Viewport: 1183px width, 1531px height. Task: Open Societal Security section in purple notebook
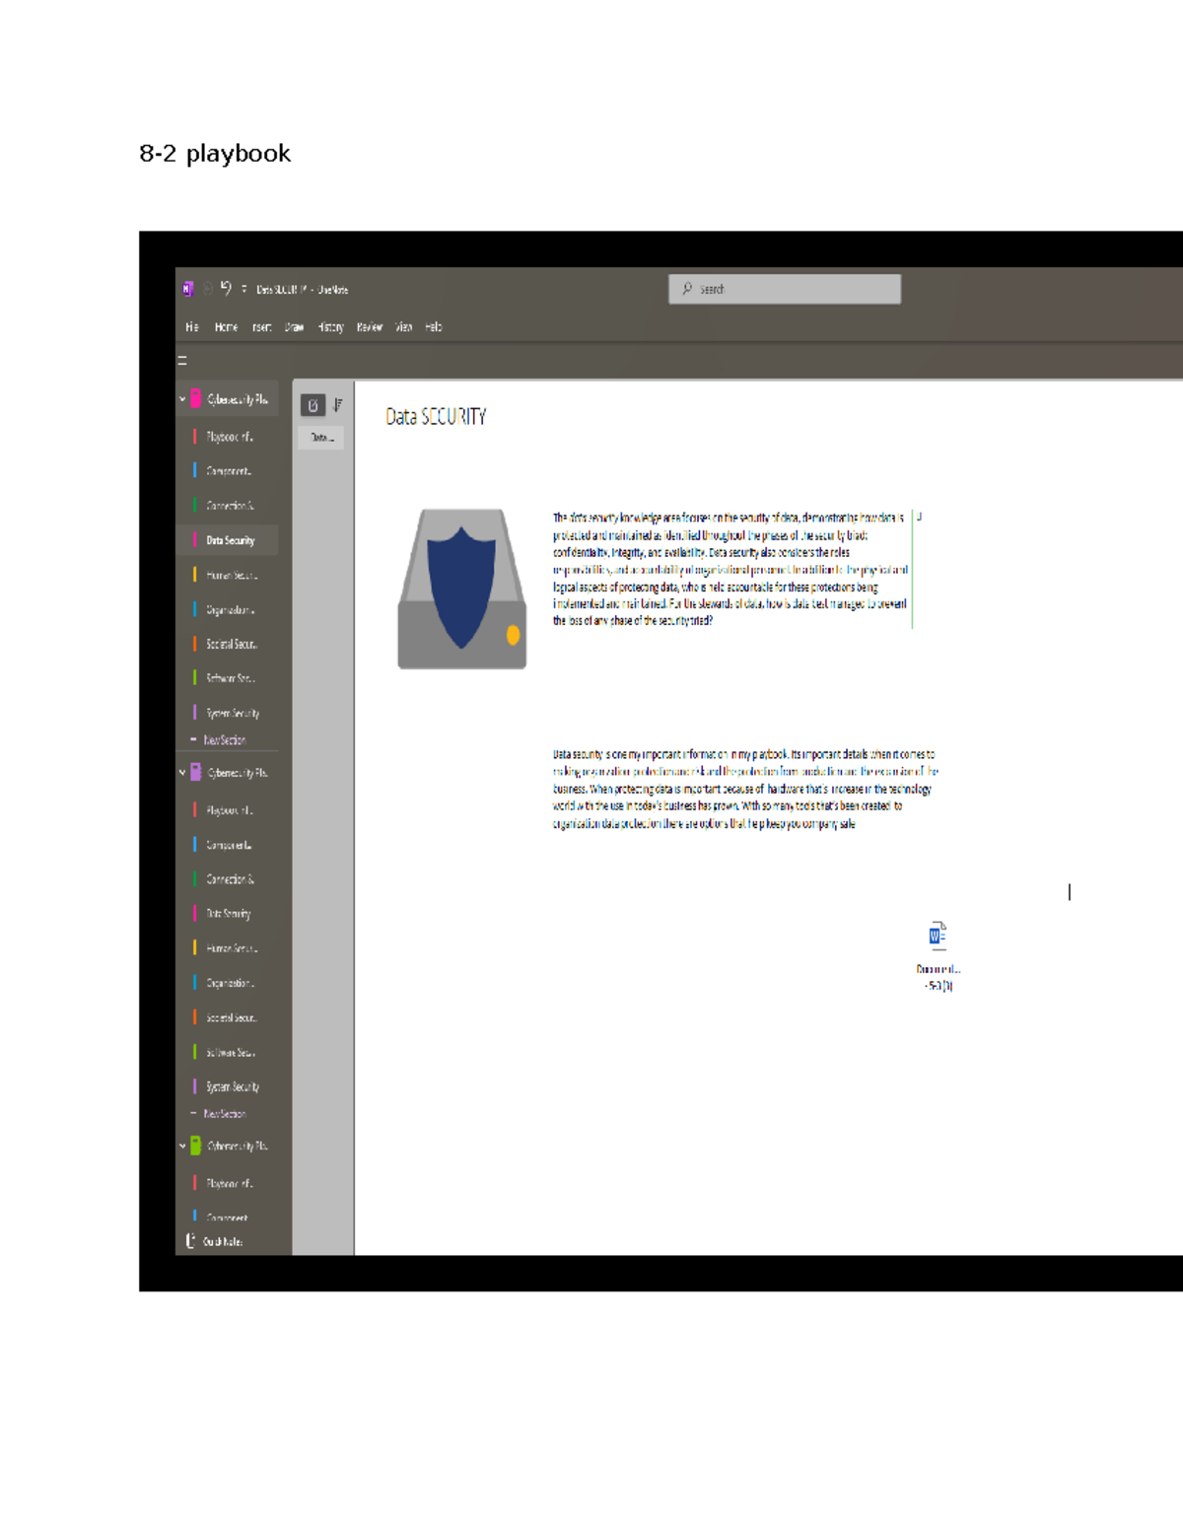click(x=229, y=1017)
